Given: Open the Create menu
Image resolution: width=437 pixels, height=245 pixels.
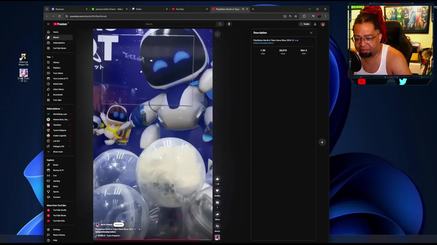Looking at the screenshot, I should 305,24.
